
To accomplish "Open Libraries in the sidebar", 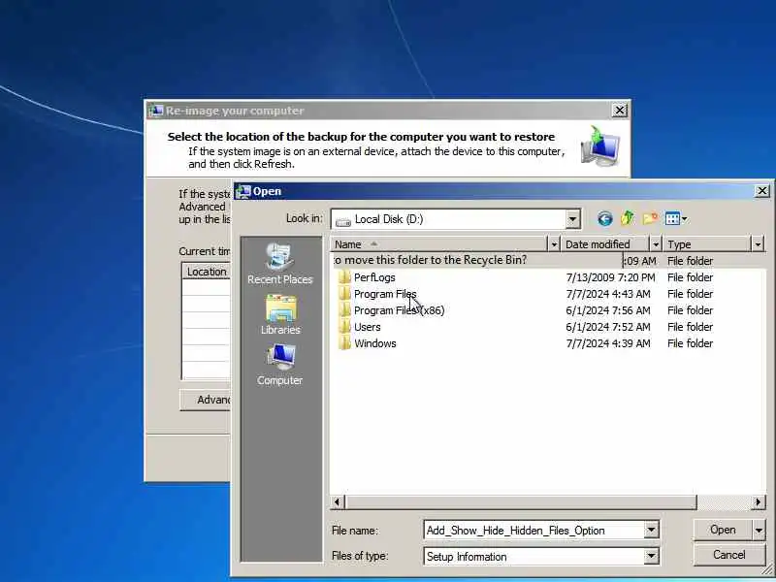I will [280, 314].
